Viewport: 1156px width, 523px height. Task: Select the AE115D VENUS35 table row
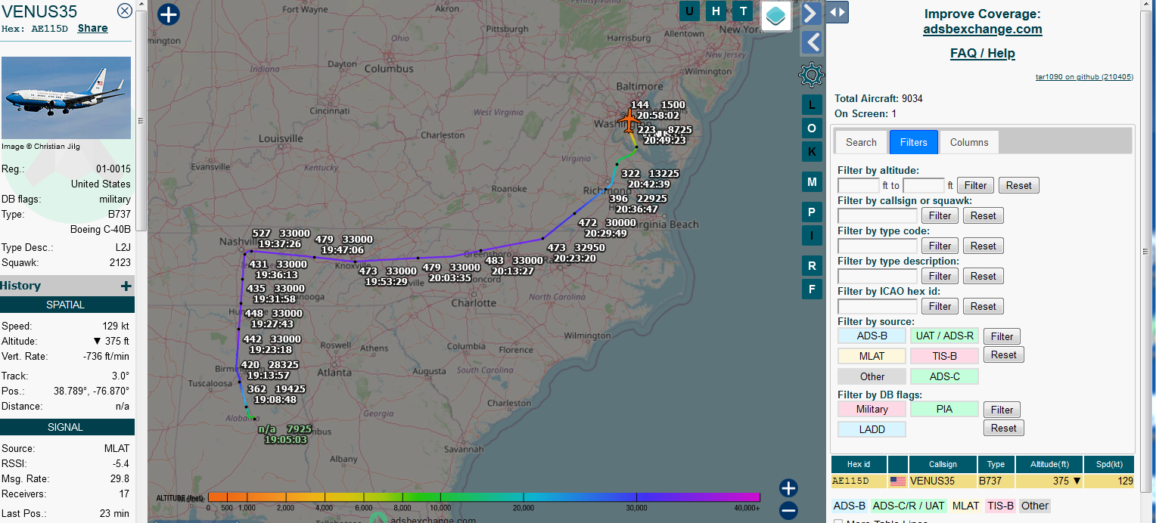[x=983, y=481]
